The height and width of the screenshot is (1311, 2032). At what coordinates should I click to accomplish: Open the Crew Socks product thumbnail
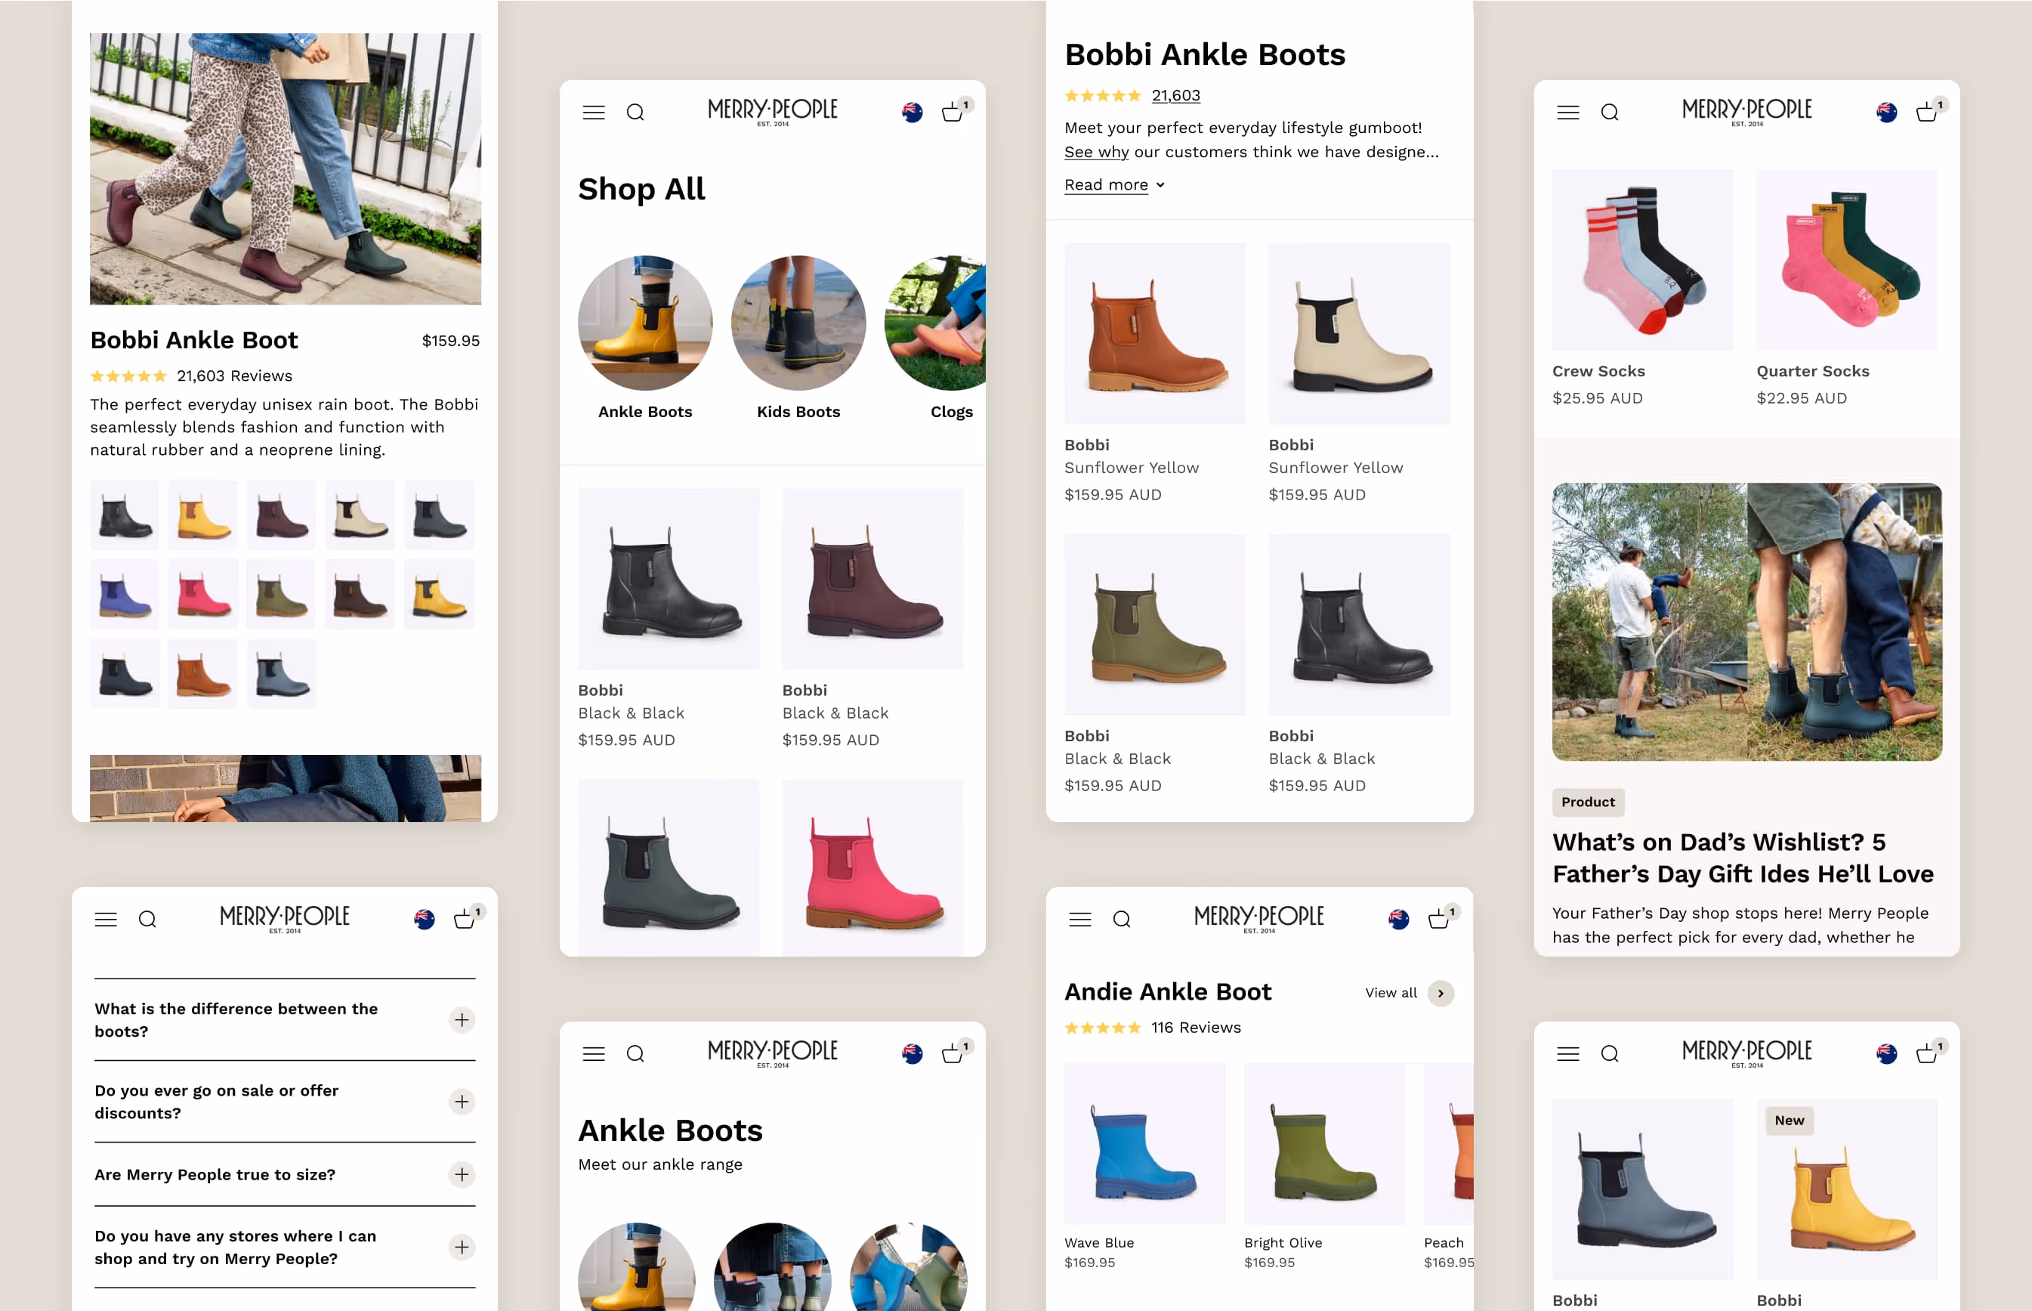pyautogui.click(x=1641, y=260)
